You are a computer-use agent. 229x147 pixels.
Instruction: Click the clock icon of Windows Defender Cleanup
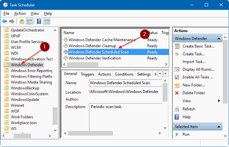[65, 46]
